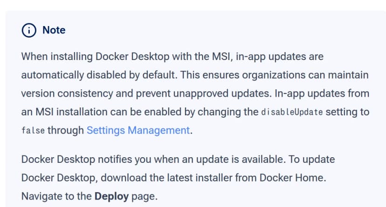Select the words Docker Home
The width and height of the screenshot is (386, 207).
click(291, 178)
